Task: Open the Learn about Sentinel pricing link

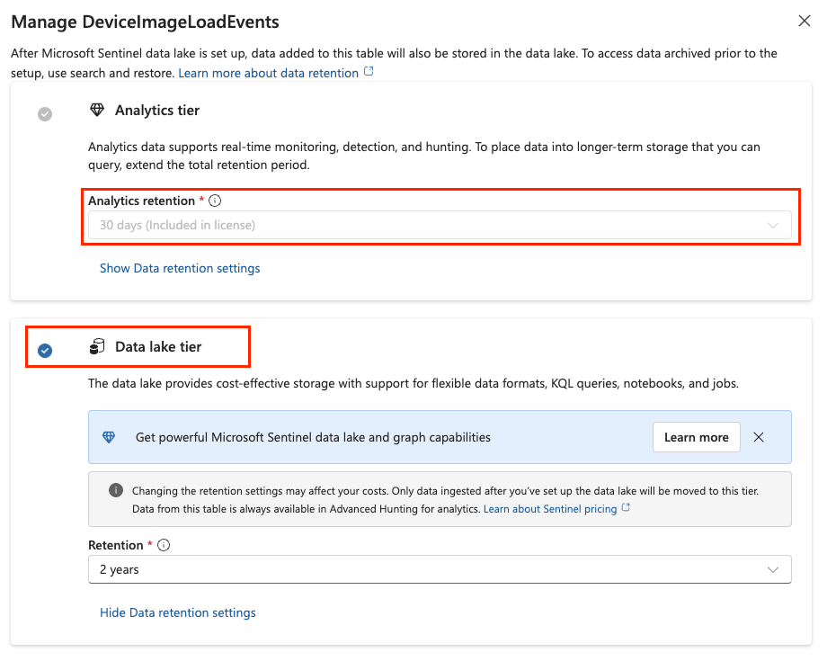Action: (550, 509)
